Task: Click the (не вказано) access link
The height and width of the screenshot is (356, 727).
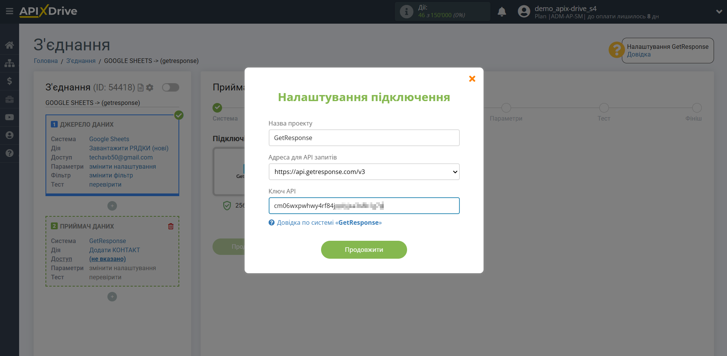Action: [x=107, y=259]
